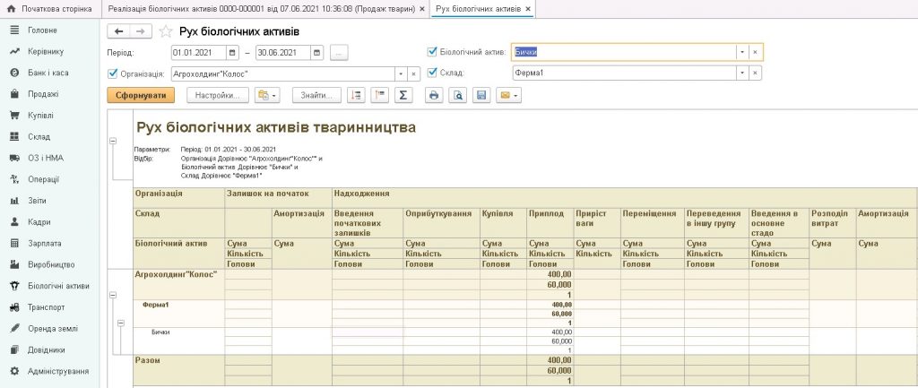Disable the Склад filter checkbox
The image size is (918, 388).
433,73
